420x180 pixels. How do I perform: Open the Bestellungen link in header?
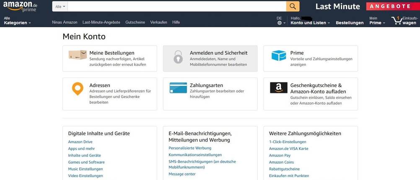click(350, 23)
